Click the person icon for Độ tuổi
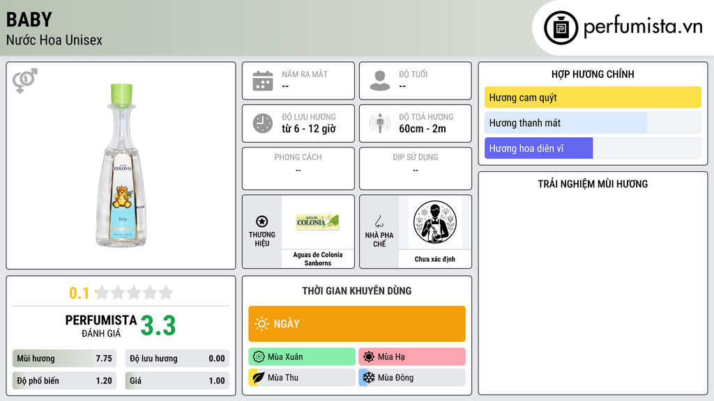The height and width of the screenshot is (401, 714). tap(380, 81)
